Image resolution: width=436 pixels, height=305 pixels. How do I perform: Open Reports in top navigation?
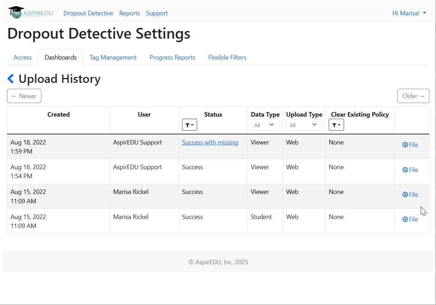coord(130,13)
